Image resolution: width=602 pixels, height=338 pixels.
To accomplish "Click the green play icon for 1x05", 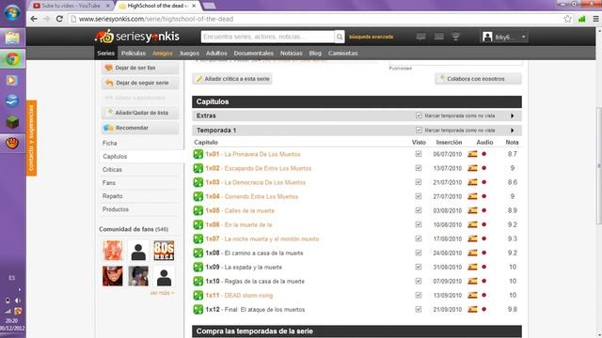I will (x=198, y=210).
